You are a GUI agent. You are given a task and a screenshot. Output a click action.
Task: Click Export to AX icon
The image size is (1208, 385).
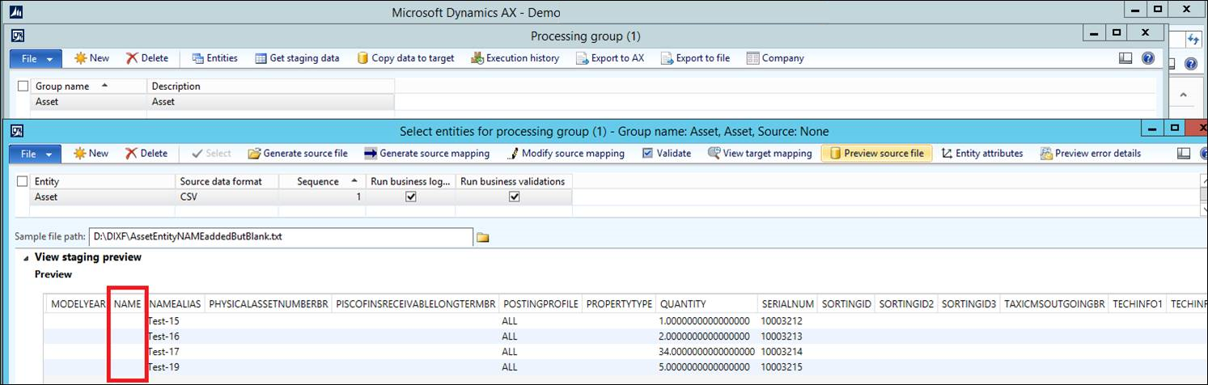click(x=581, y=58)
